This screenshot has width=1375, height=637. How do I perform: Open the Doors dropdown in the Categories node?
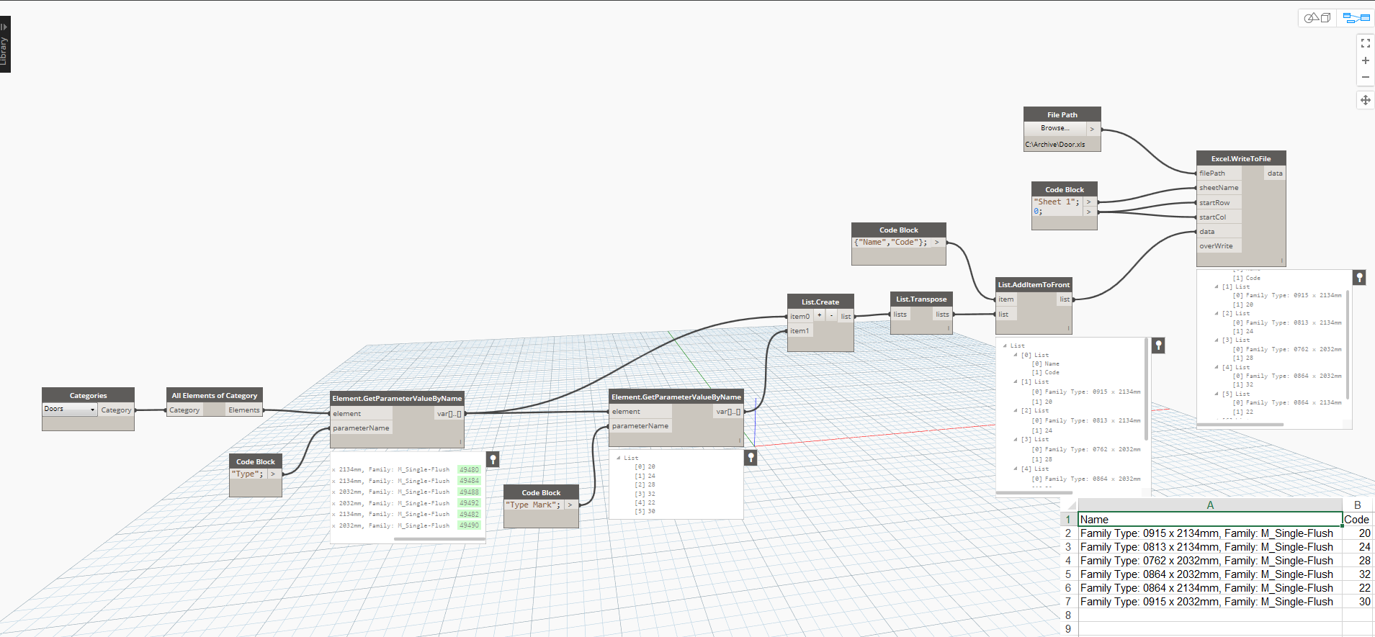(x=69, y=409)
